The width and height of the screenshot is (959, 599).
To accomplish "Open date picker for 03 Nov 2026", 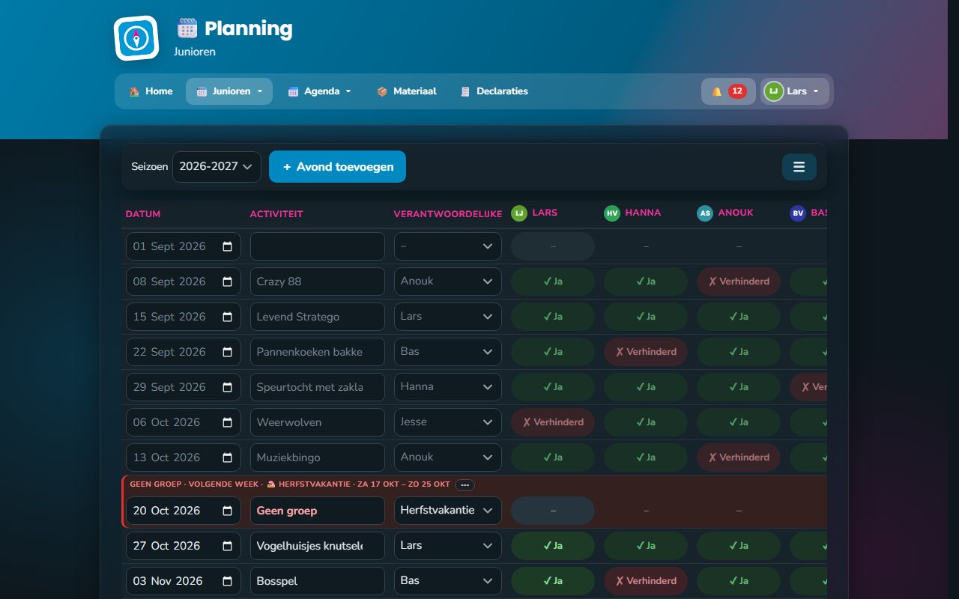I will pos(227,581).
